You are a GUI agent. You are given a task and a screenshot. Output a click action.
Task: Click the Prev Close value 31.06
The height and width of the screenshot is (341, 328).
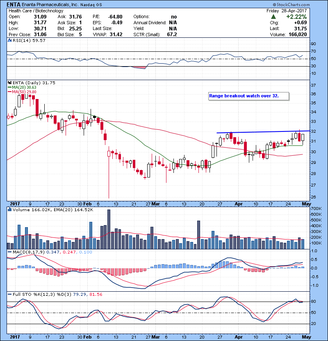(40, 35)
